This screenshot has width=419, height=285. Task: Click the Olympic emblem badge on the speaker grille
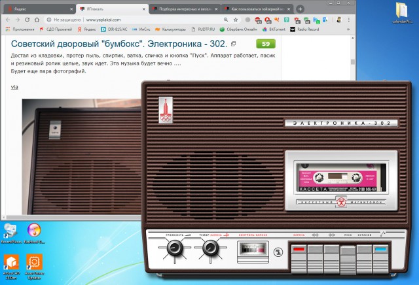pos(166,110)
